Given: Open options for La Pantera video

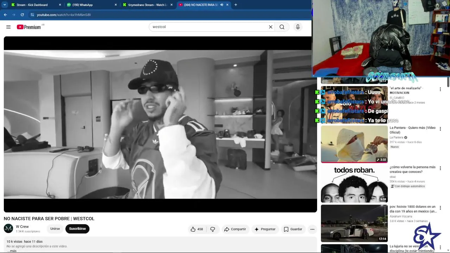Looking at the screenshot, I should point(440,129).
